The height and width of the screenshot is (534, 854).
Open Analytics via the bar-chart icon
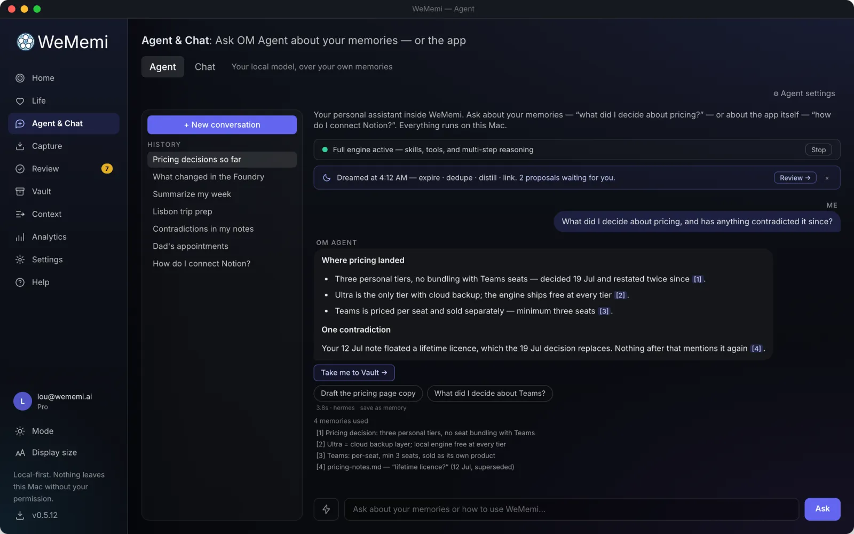click(20, 237)
